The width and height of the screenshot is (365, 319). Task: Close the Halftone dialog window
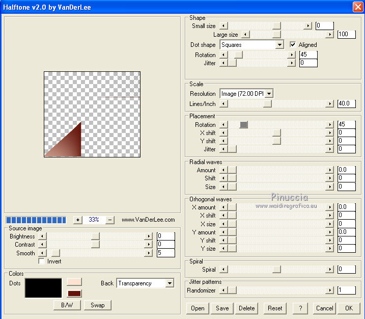coord(358,7)
